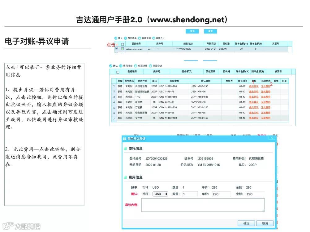The height and width of the screenshot is (232, 310).
Task: Click 提出异议 for the 代理海运费 row
Action: [254, 87]
